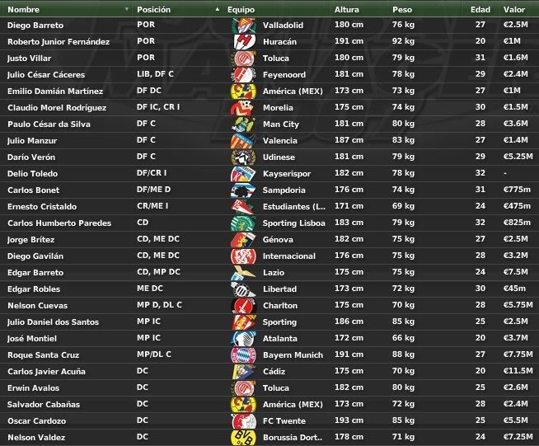Open player Oscar Cardozo
539x446 pixels.
[x=36, y=421]
